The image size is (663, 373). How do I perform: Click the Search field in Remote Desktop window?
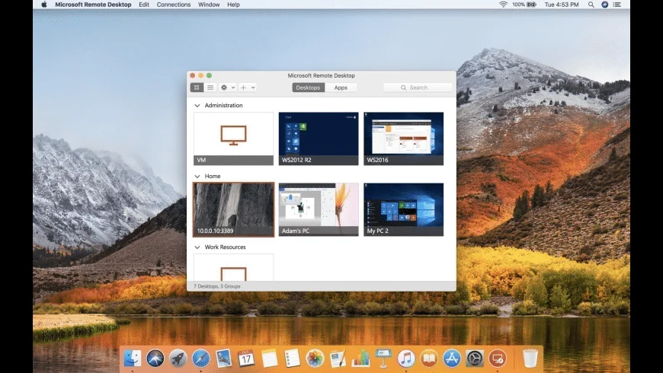tap(418, 88)
